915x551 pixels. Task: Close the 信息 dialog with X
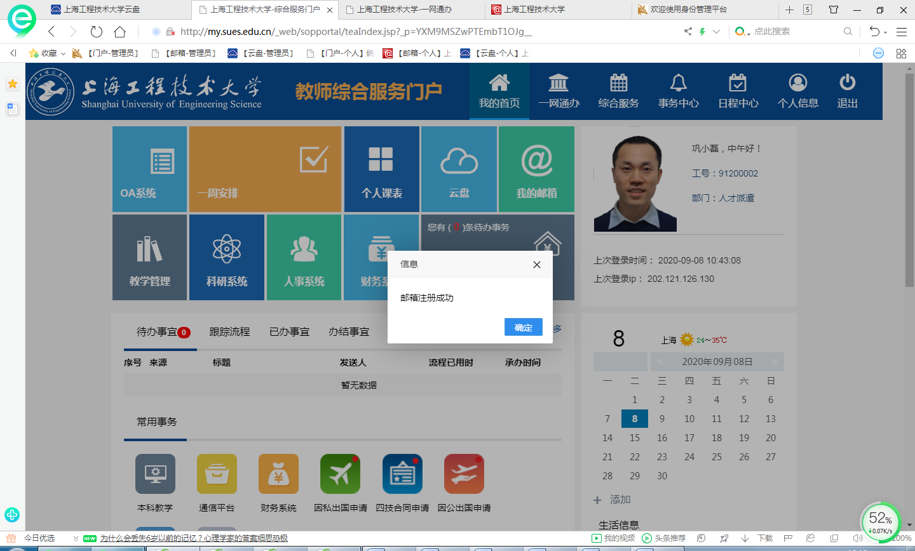pos(537,265)
